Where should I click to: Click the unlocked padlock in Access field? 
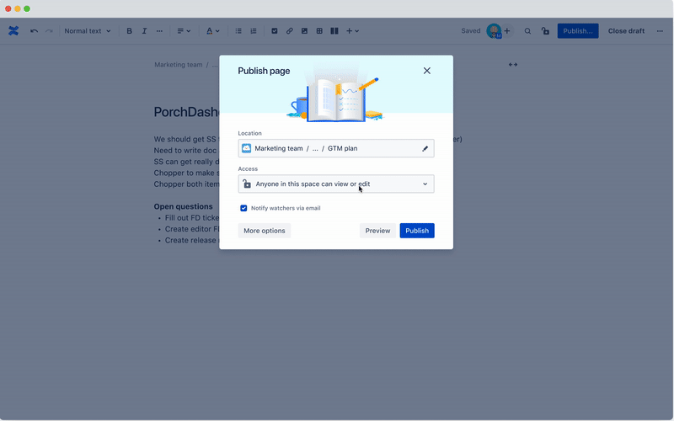[x=247, y=184]
